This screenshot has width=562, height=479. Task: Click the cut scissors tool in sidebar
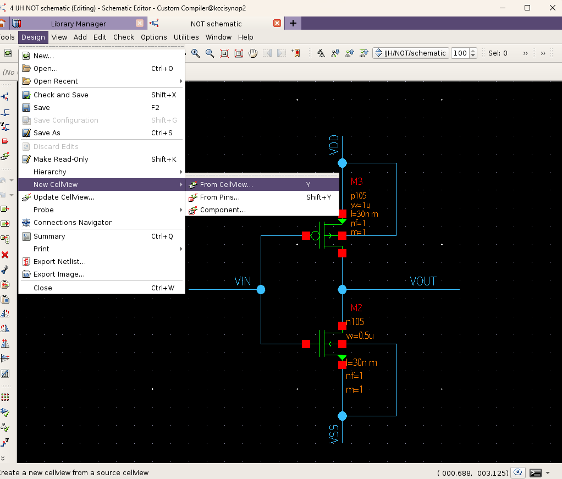click(x=5, y=269)
